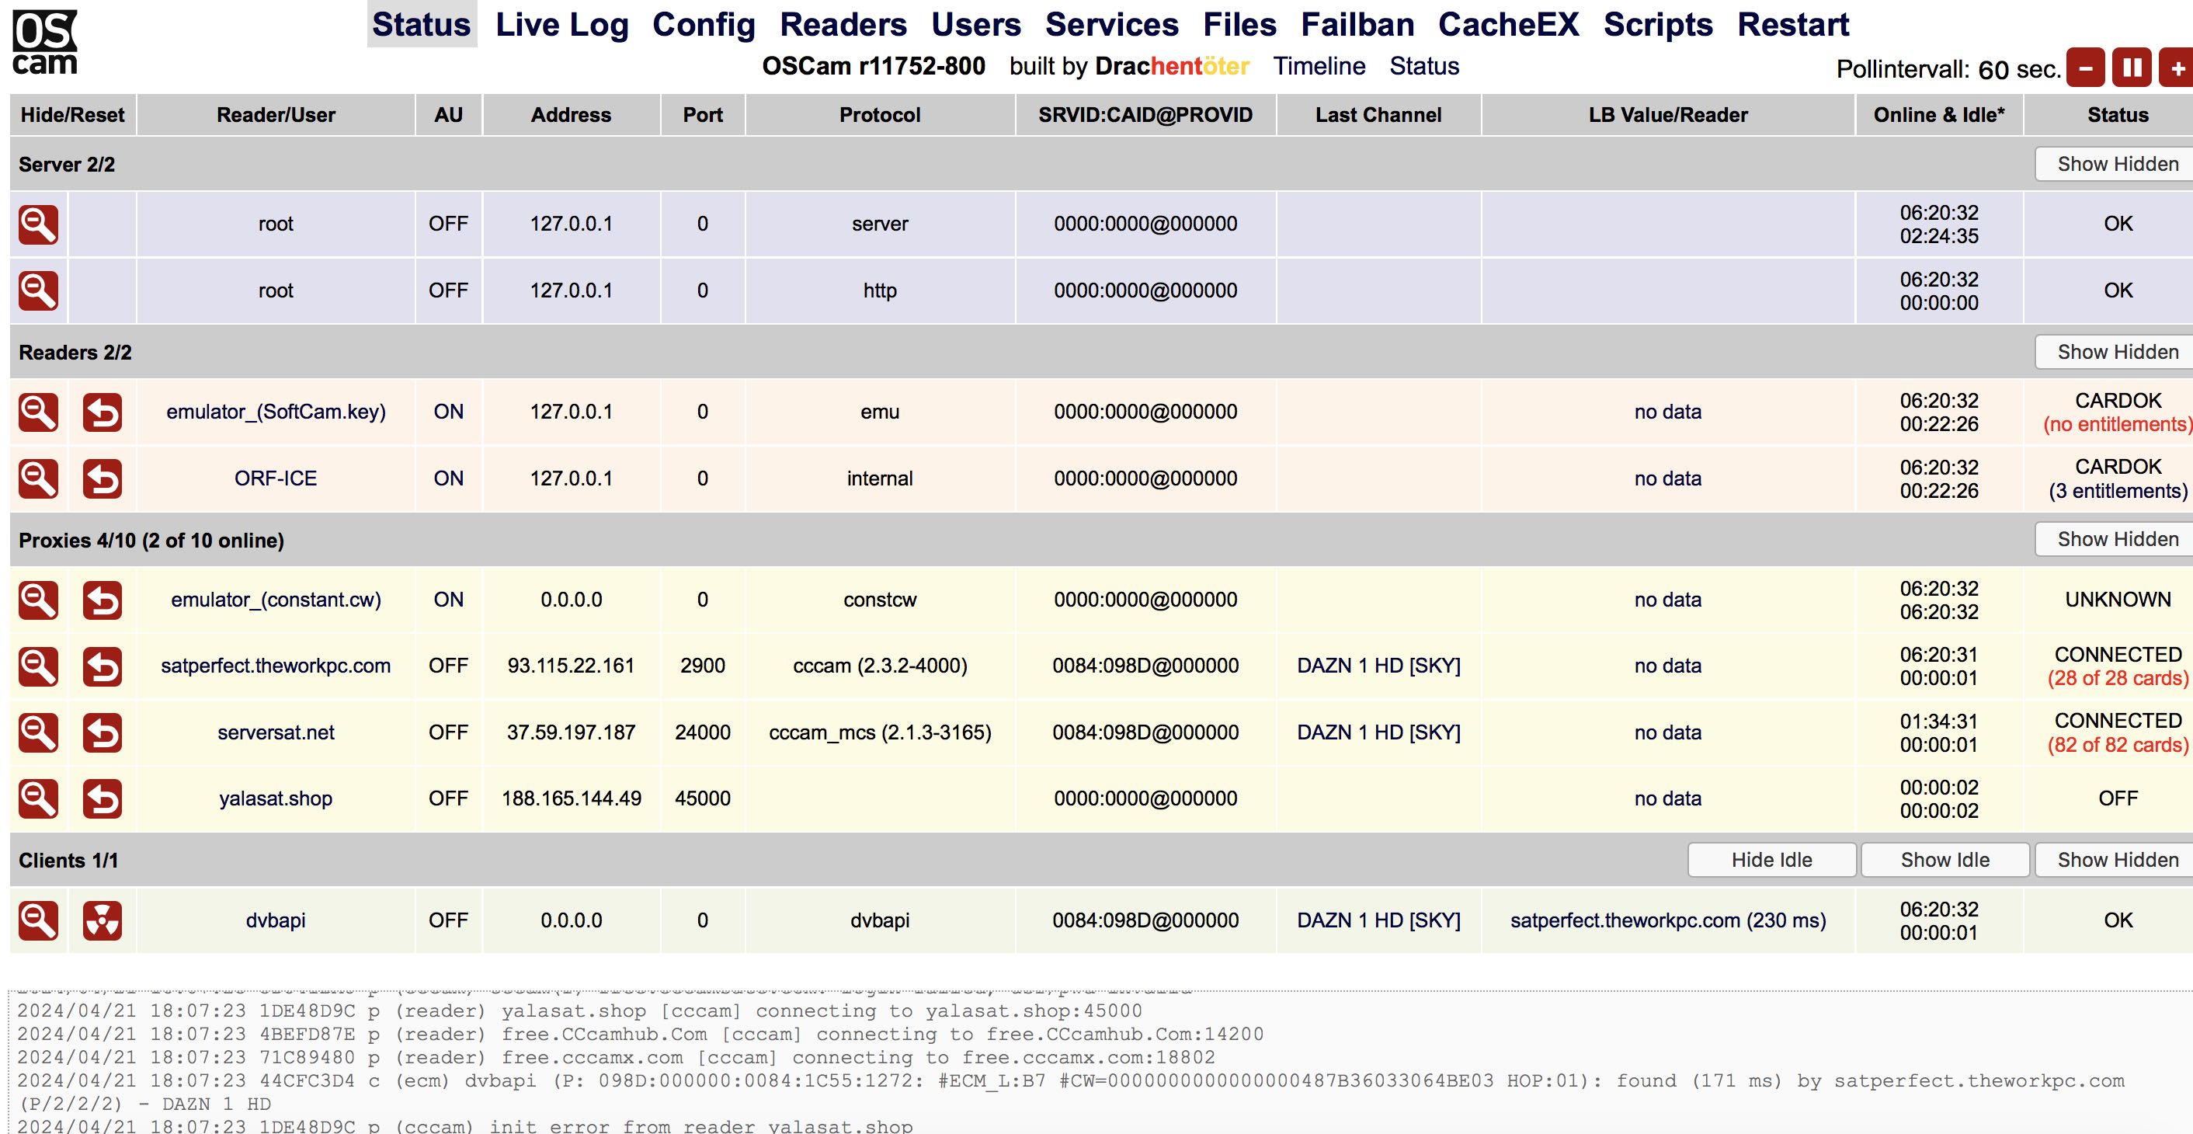Viewport: 2193px width, 1134px height.
Task: Hide the emulator_(SoftCam.key) reader
Action: pos(38,412)
